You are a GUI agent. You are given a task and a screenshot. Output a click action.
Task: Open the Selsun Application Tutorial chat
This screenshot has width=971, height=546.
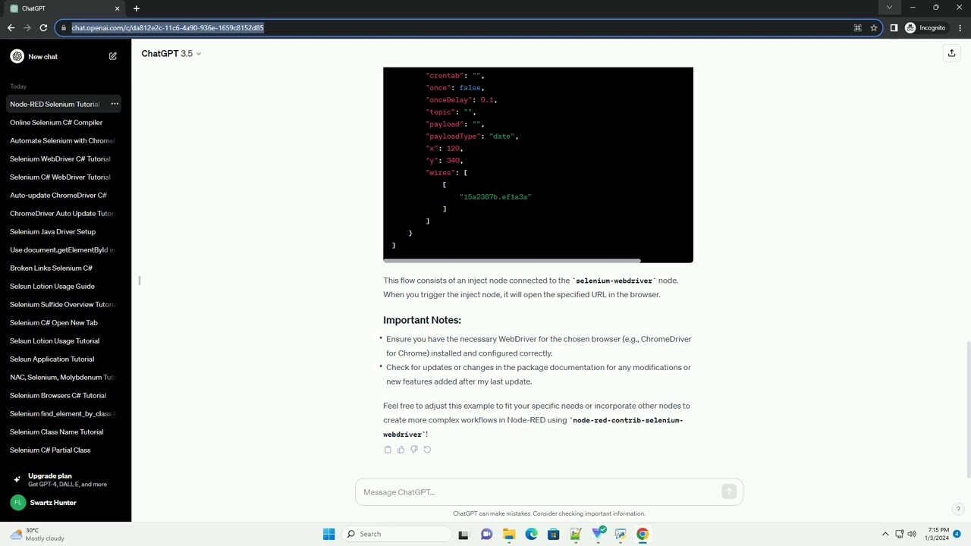pyautogui.click(x=64, y=359)
